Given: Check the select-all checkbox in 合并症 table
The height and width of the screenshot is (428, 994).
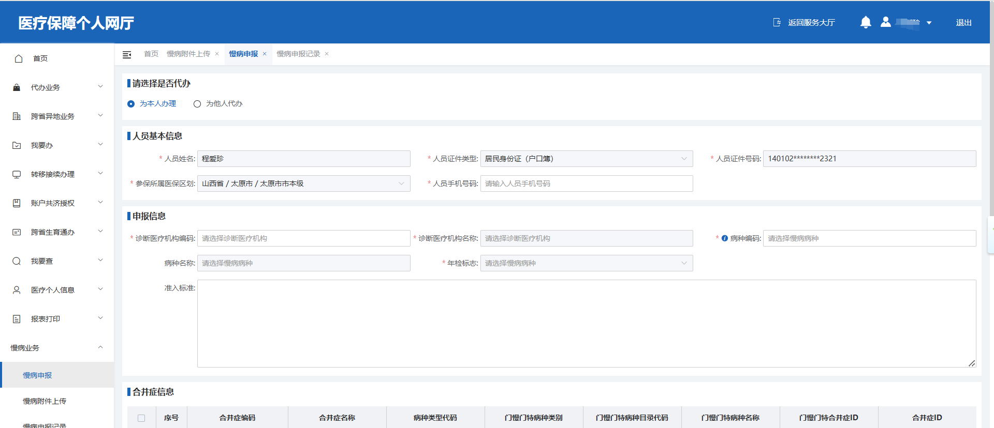Looking at the screenshot, I should tap(141, 418).
